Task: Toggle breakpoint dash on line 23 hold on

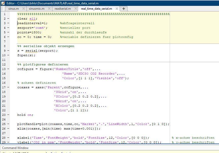Action: click(x=8, y=115)
